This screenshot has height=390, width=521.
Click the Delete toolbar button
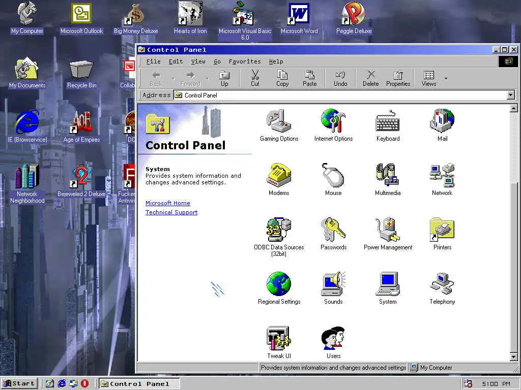370,79
